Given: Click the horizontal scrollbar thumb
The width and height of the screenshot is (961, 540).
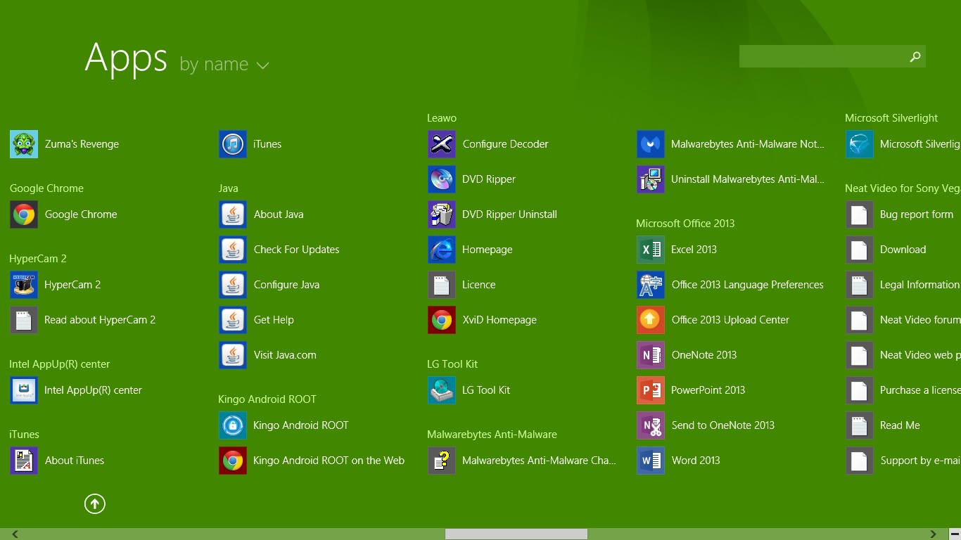Looking at the screenshot, I should [x=516, y=534].
